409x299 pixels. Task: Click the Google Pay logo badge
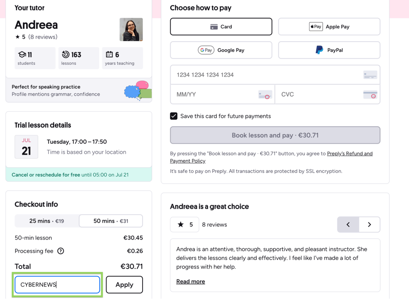[206, 50]
